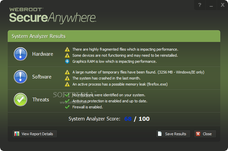
Task: Click the red X Close button at the bottom
Action: point(205,134)
